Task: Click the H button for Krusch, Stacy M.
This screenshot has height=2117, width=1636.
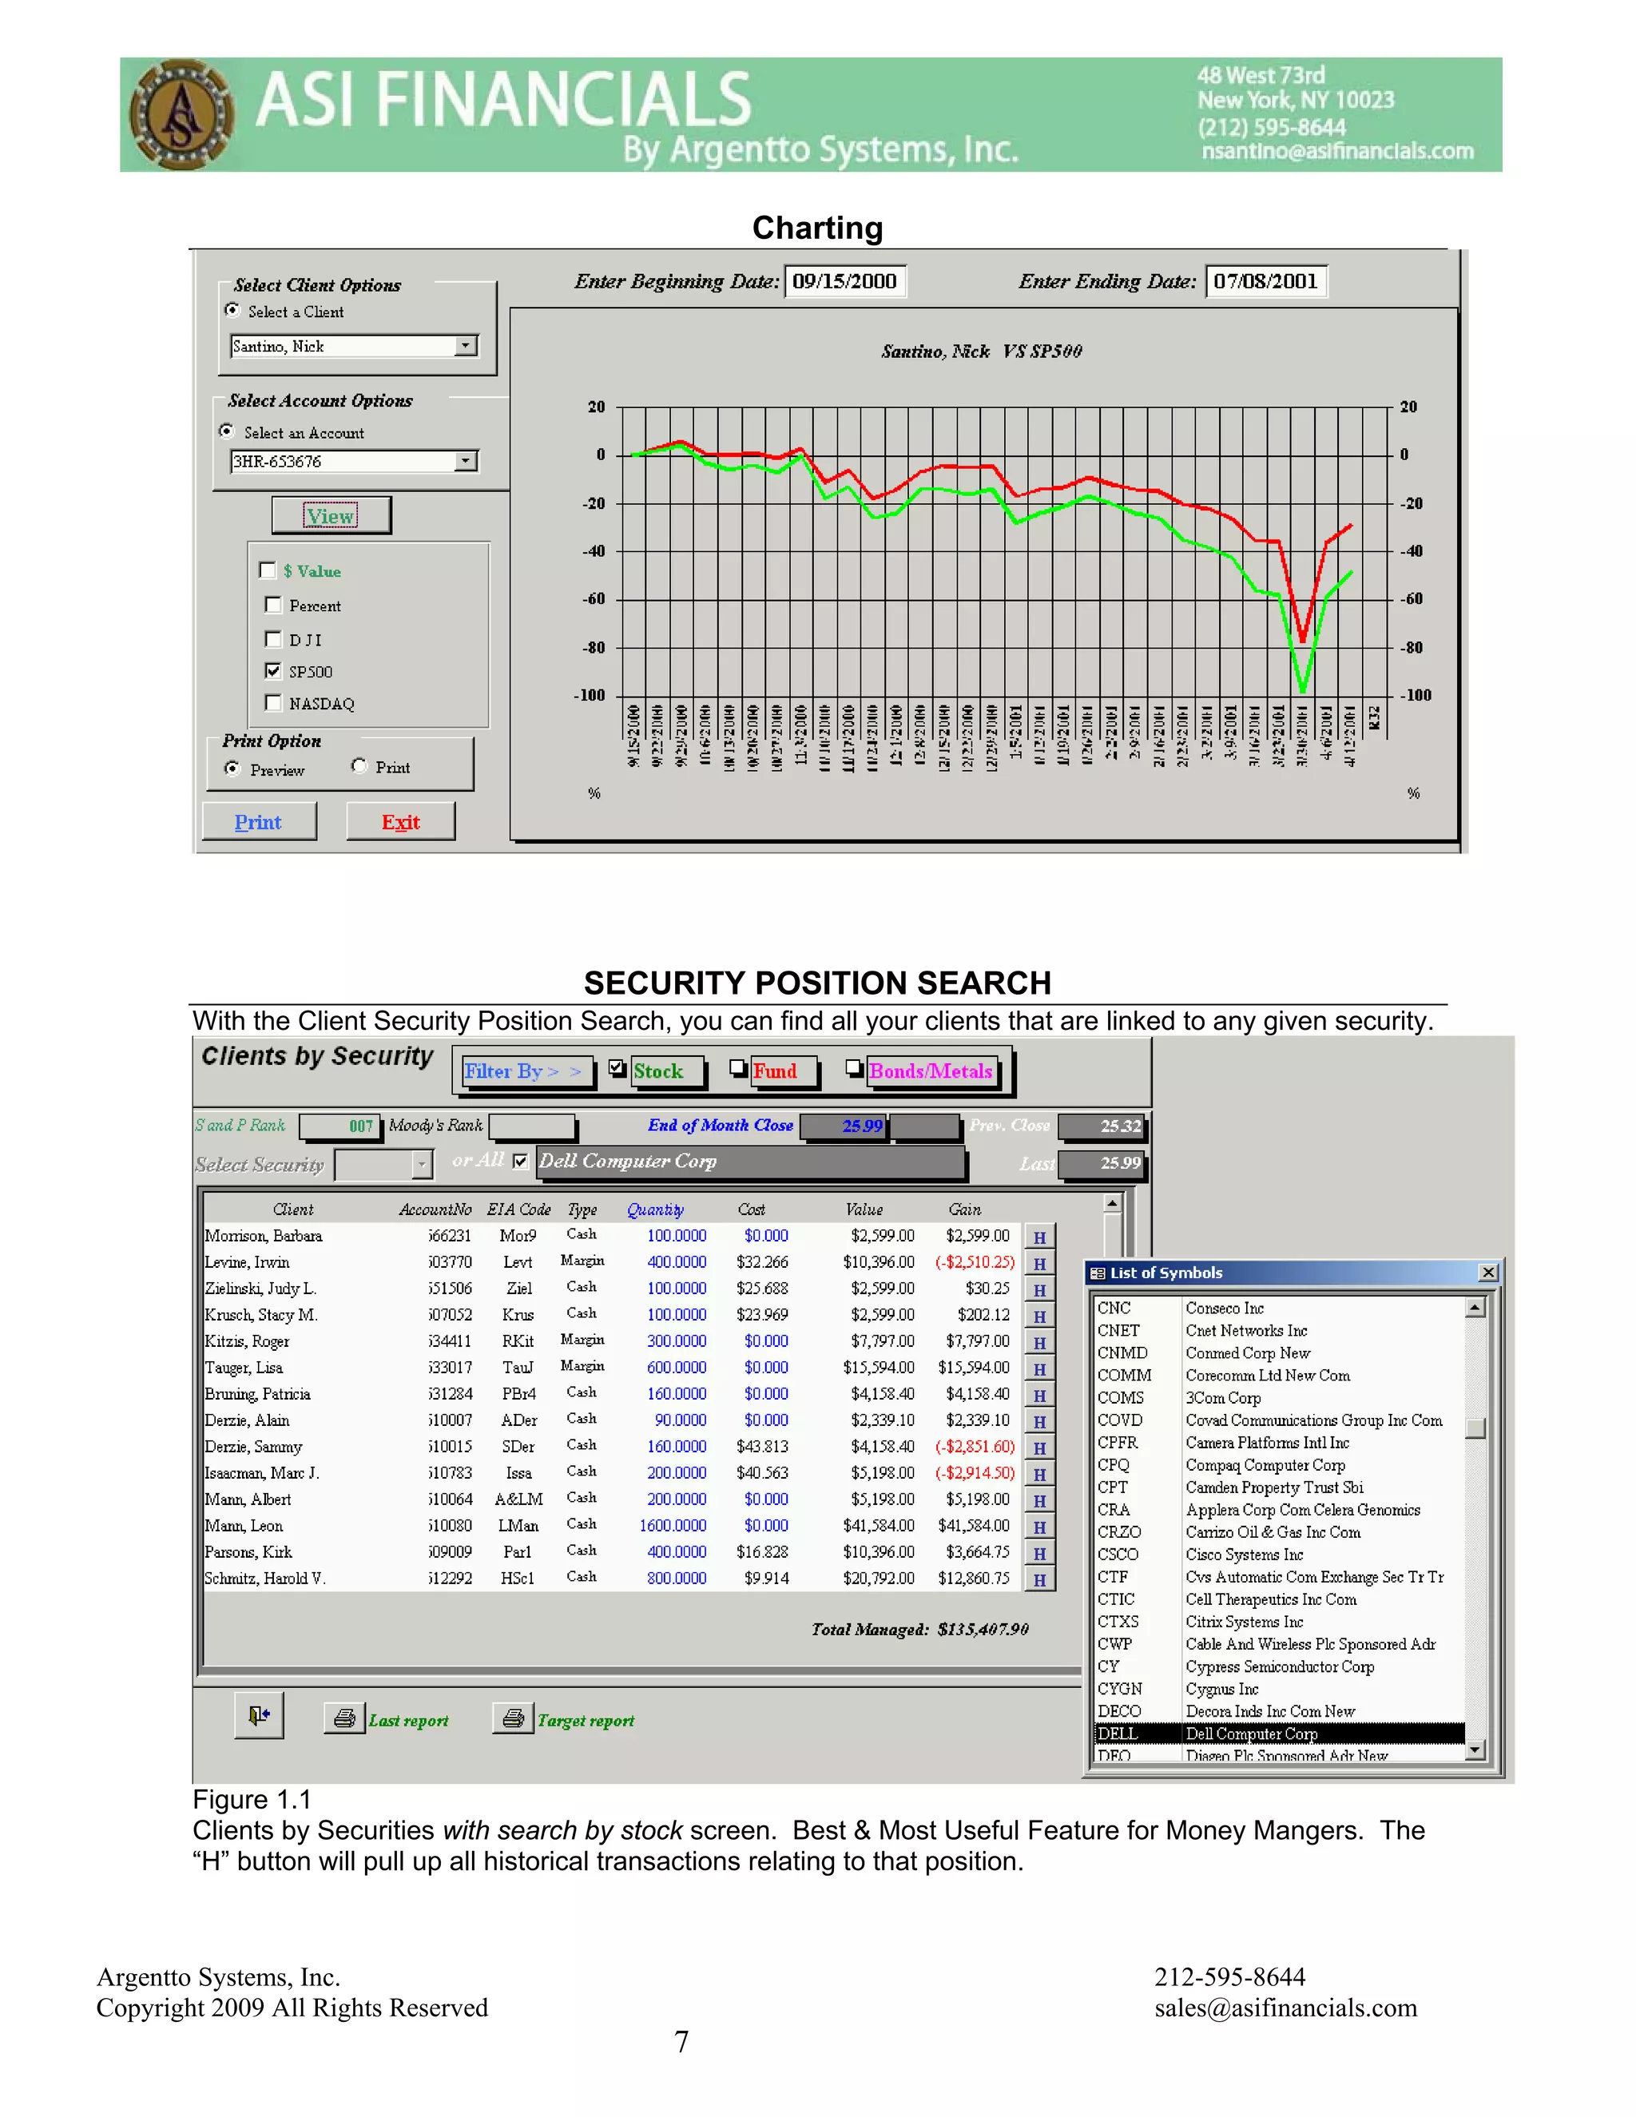Action: coord(1039,1317)
